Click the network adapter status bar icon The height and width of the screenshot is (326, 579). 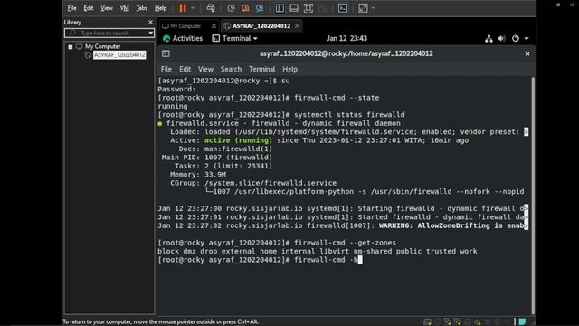pos(448,322)
